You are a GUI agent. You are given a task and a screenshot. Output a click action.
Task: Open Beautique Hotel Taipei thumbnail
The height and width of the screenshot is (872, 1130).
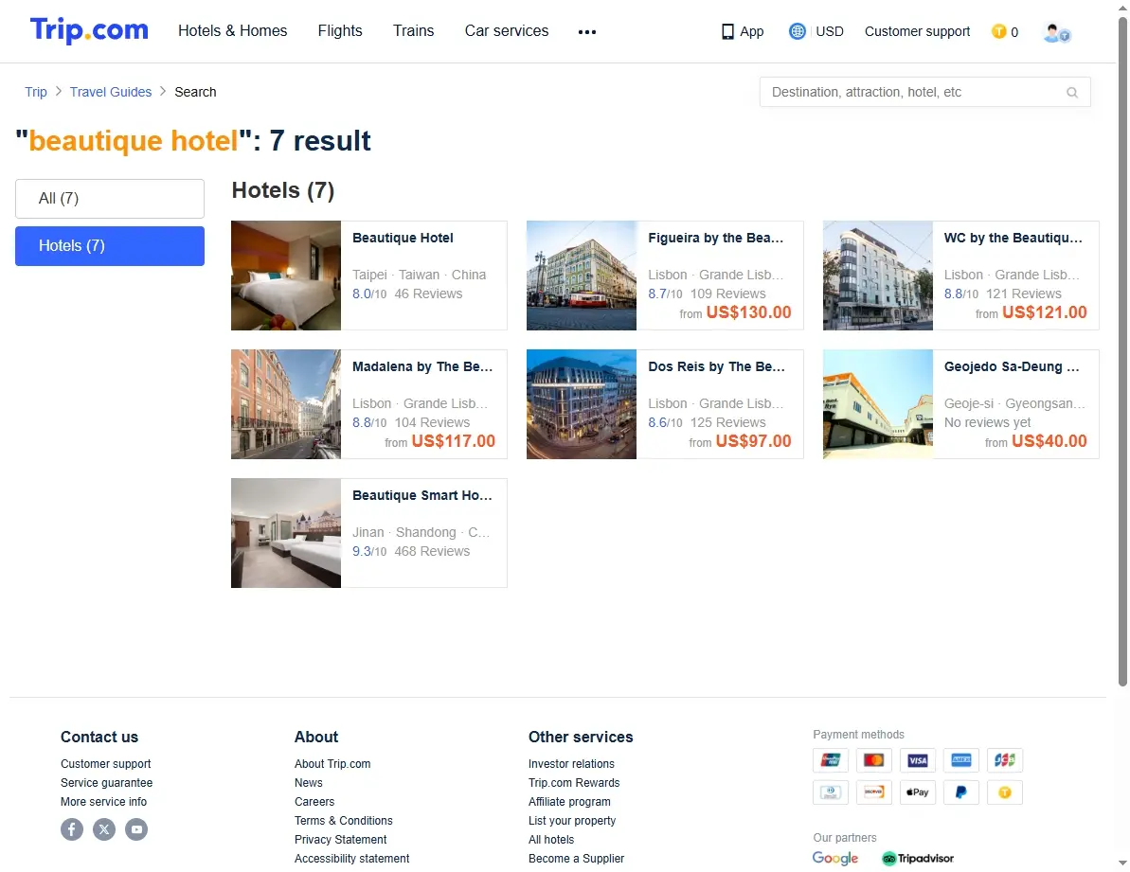click(x=286, y=276)
